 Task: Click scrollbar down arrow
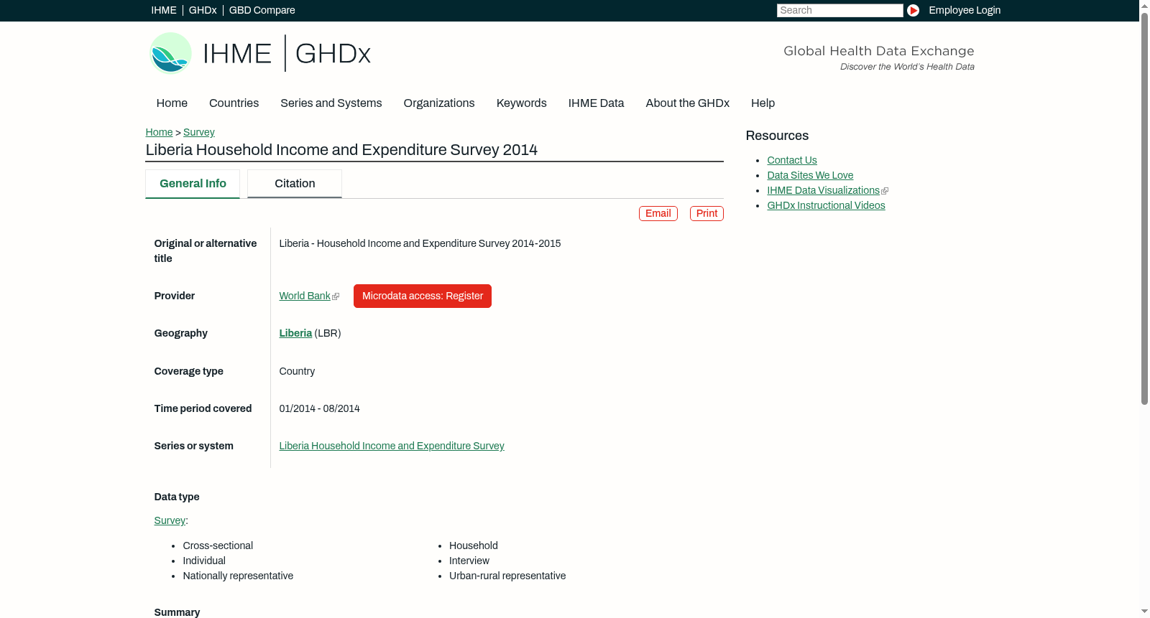[1144, 612]
